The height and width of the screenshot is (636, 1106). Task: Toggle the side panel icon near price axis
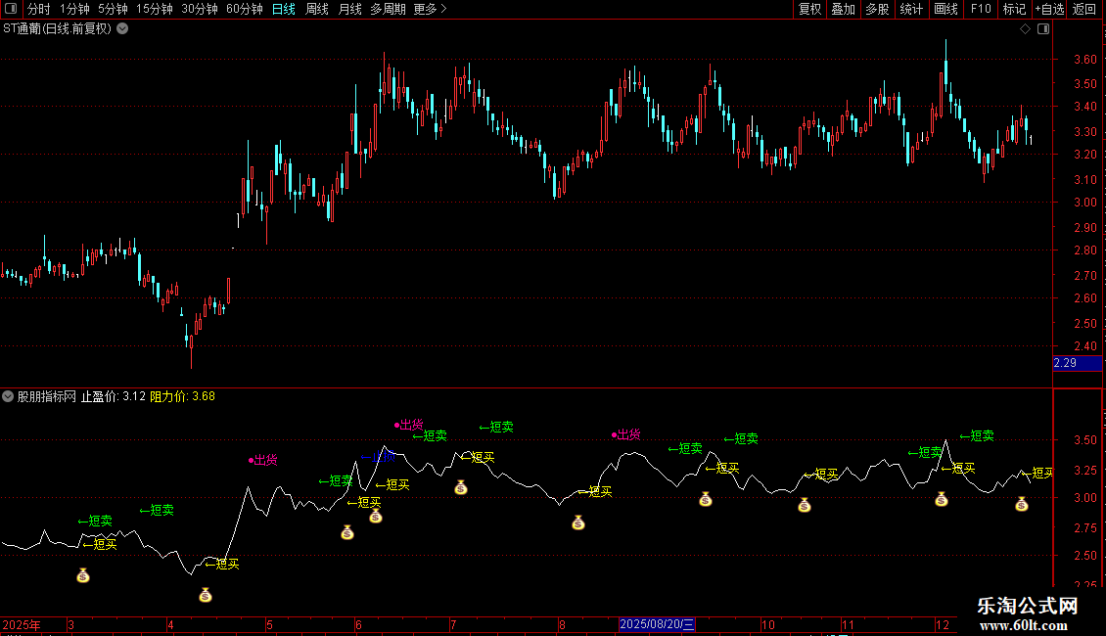pyautogui.click(x=1043, y=29)
